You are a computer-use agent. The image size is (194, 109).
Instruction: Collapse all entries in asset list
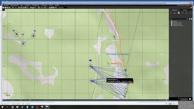[189, 19]
